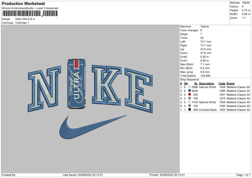Click code 1037 in the red thread row
The image size is (252, 178).
click(222, 94)
